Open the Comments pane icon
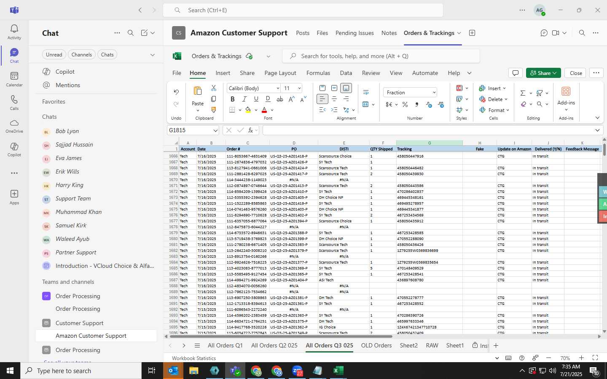Screen dimensions: 607x379 click(515, 73)
